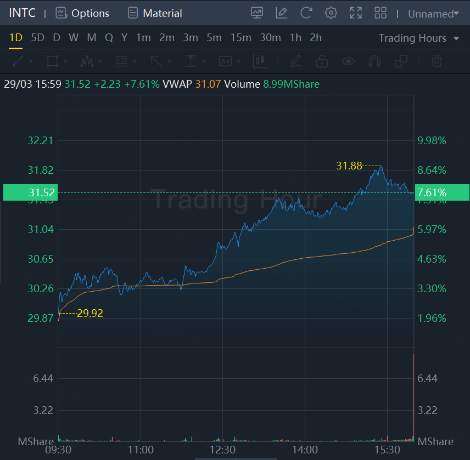Switch to the 5D timeframe tab
The height and width of the screenshot is (460, 470).
37,38
